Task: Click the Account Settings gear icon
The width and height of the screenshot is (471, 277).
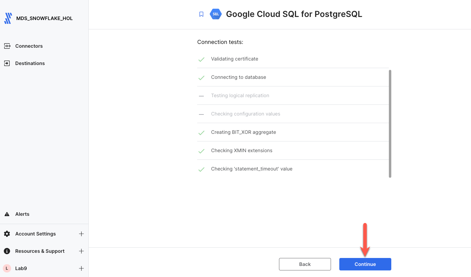Action: click(x=7, y=234)
